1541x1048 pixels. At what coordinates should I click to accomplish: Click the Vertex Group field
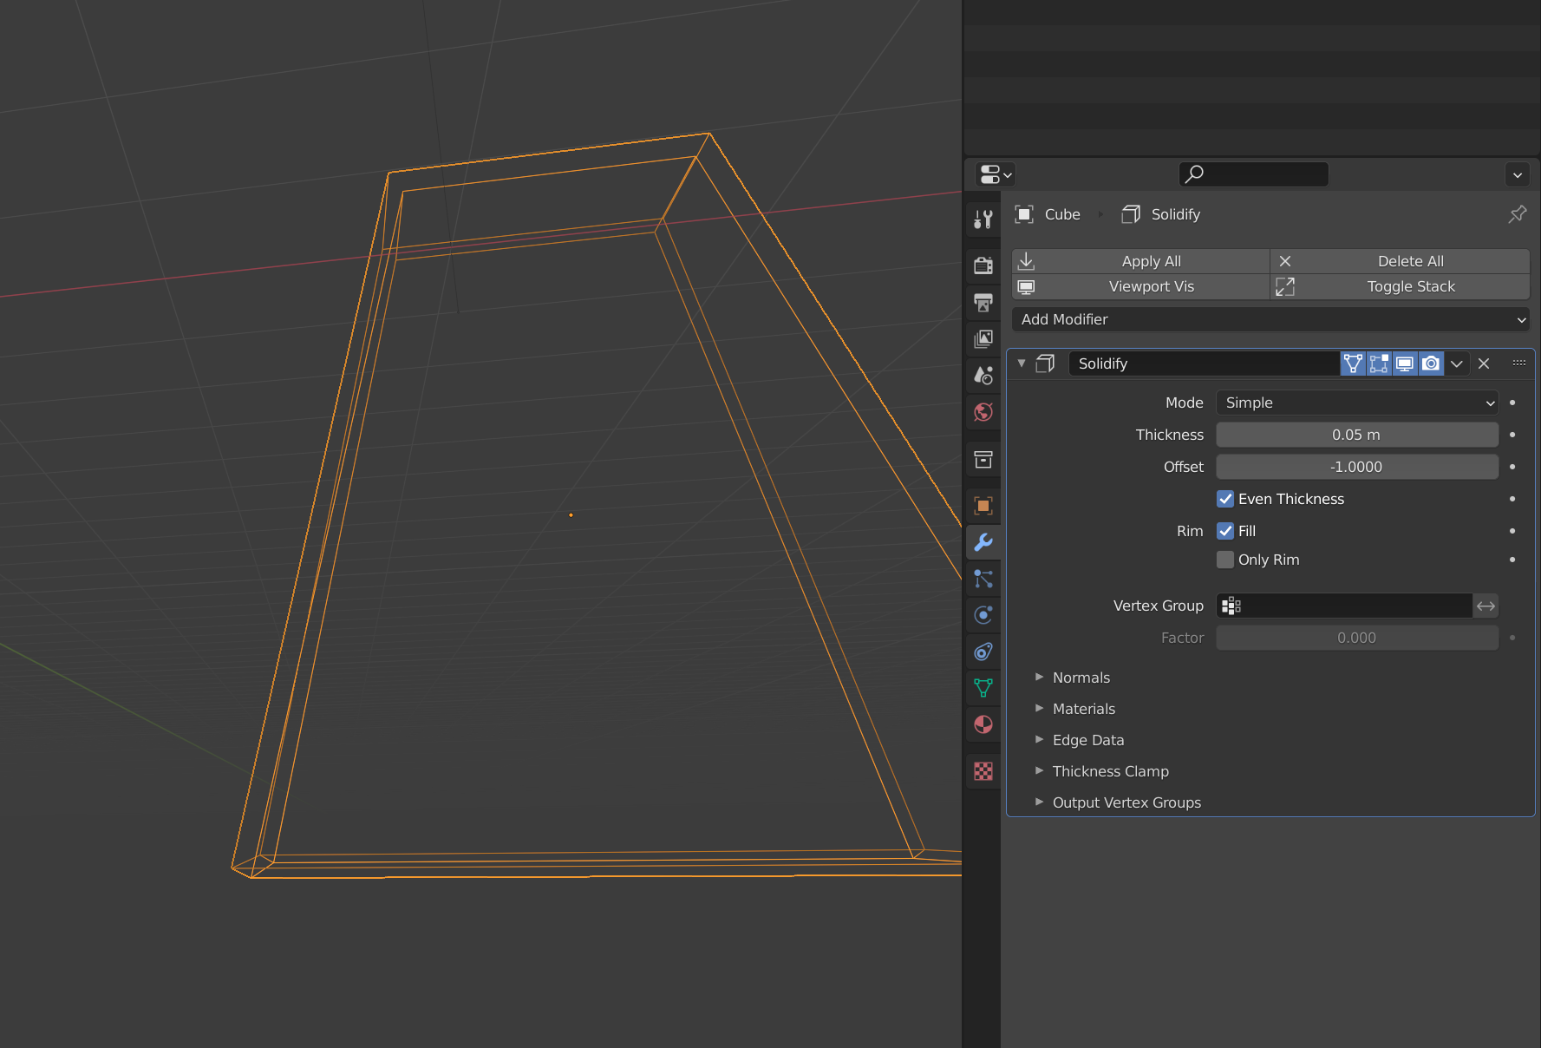tap(1344, 606)
